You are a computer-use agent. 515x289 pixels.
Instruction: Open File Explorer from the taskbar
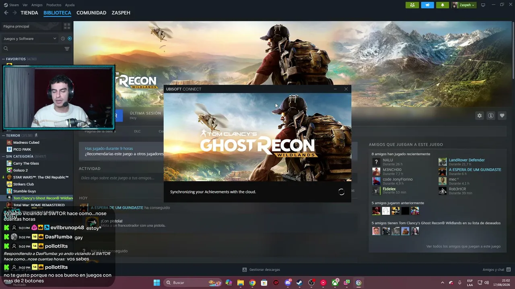(241, 283)
